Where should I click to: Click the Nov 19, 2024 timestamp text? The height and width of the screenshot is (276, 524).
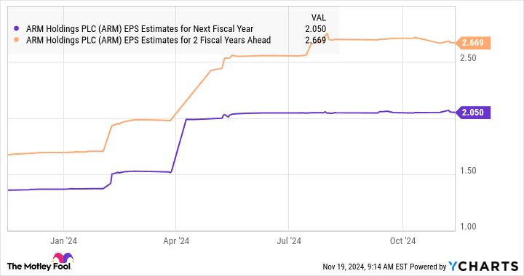pyautogui.click(x=344, y=267)
